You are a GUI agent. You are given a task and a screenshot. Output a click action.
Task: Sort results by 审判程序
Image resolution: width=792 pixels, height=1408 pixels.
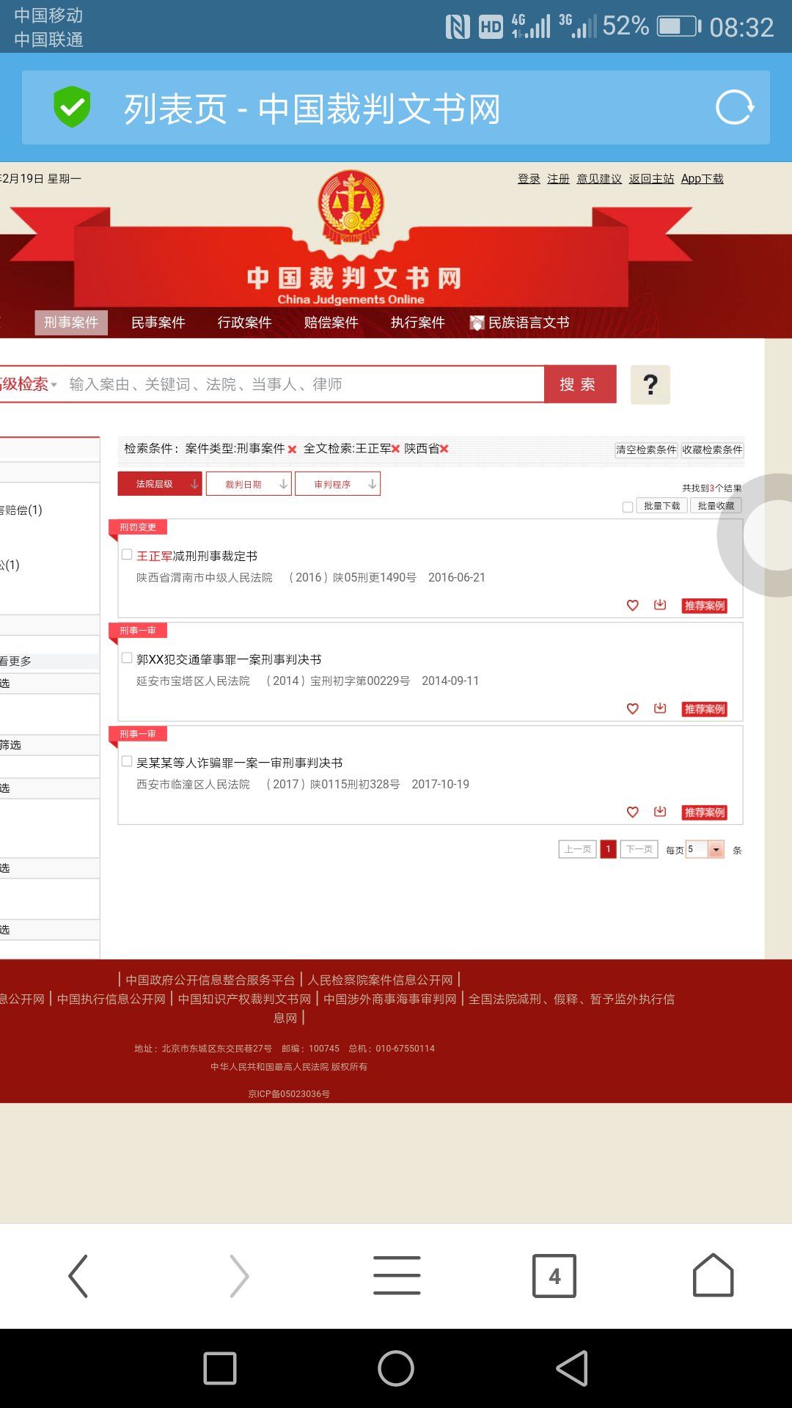coord(337,484)
